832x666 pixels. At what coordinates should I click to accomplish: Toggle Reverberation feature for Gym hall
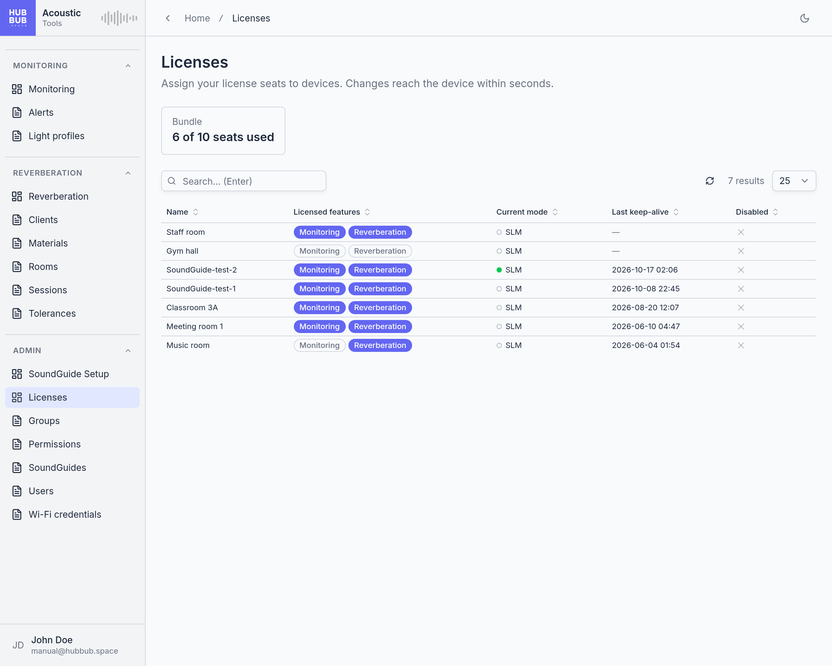(380, 251)
